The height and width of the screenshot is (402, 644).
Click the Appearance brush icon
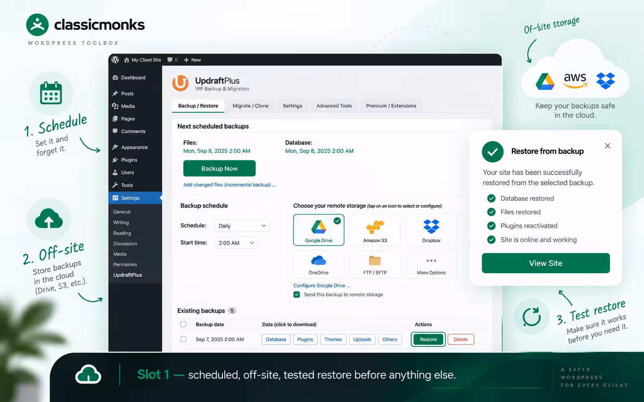click(x=115, y=147)
